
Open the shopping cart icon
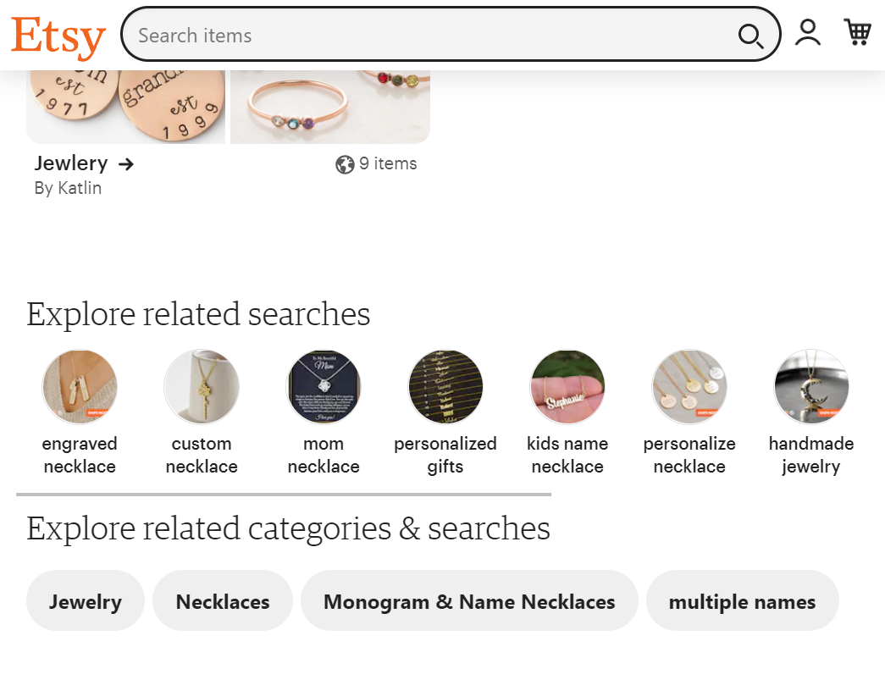coord(857,32)
